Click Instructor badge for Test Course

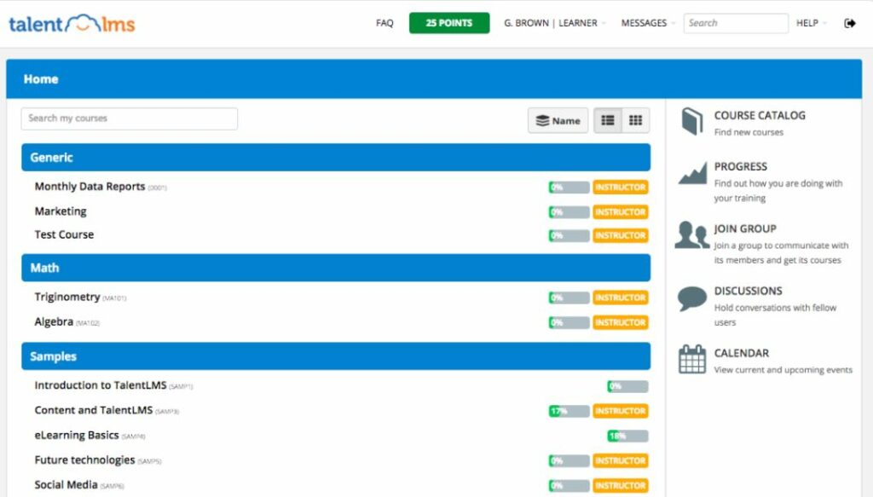pyautogui.click(x=621, y=235)
